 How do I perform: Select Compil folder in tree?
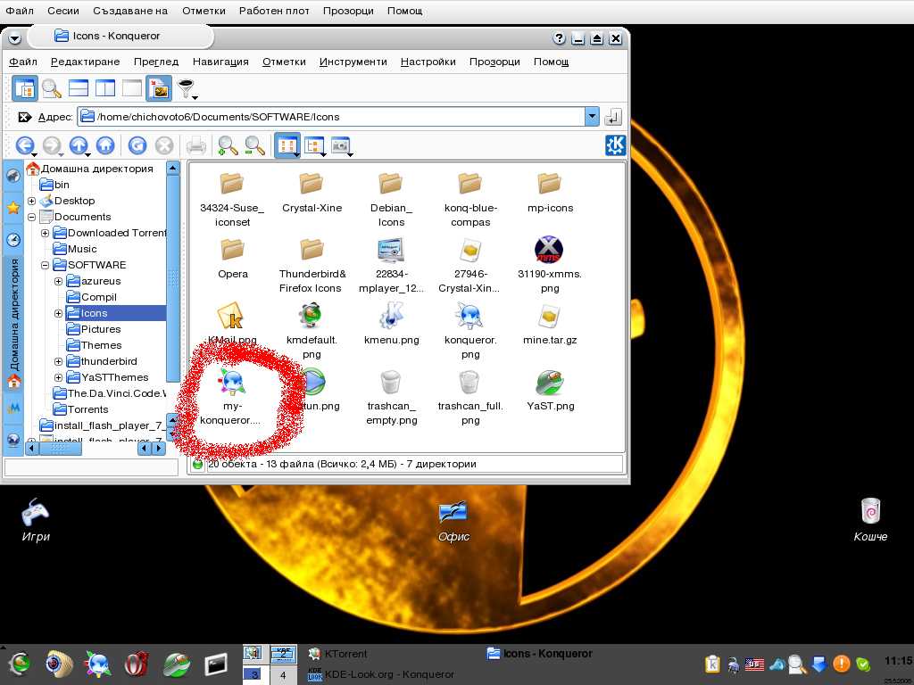tap(92, 297)
